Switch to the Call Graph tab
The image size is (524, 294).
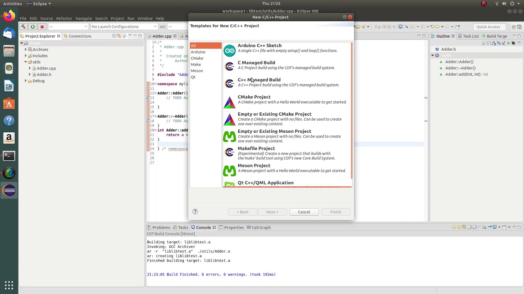258,227
